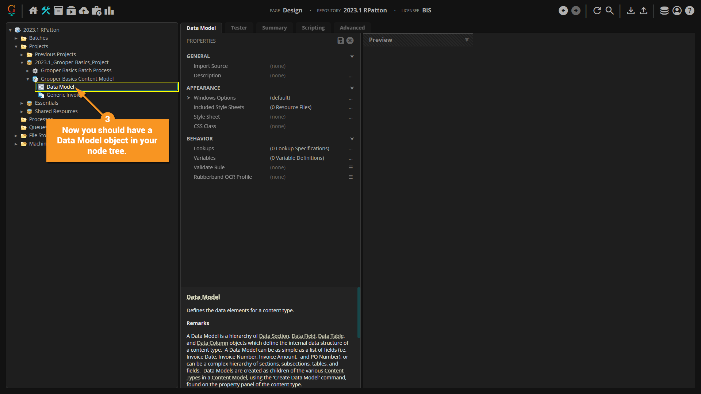Open the Preview panel dropdown arrow

(x=467, y=40)
